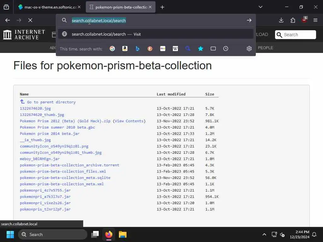Close the softonic tab
Screen dimensions: 323x242
[79, 7]
